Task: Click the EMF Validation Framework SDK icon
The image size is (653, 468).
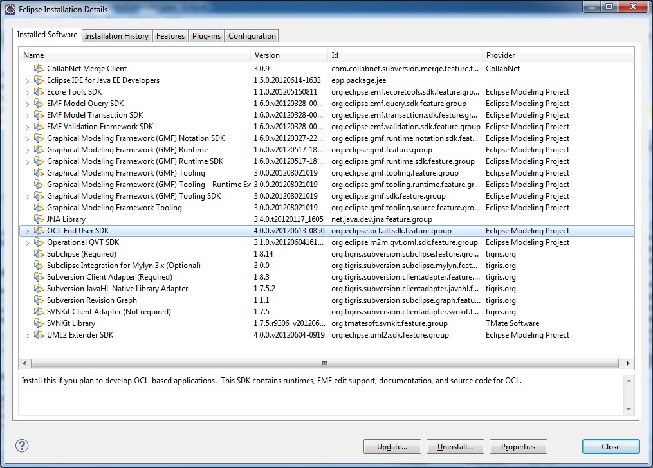Action: (x=39, y=127)
